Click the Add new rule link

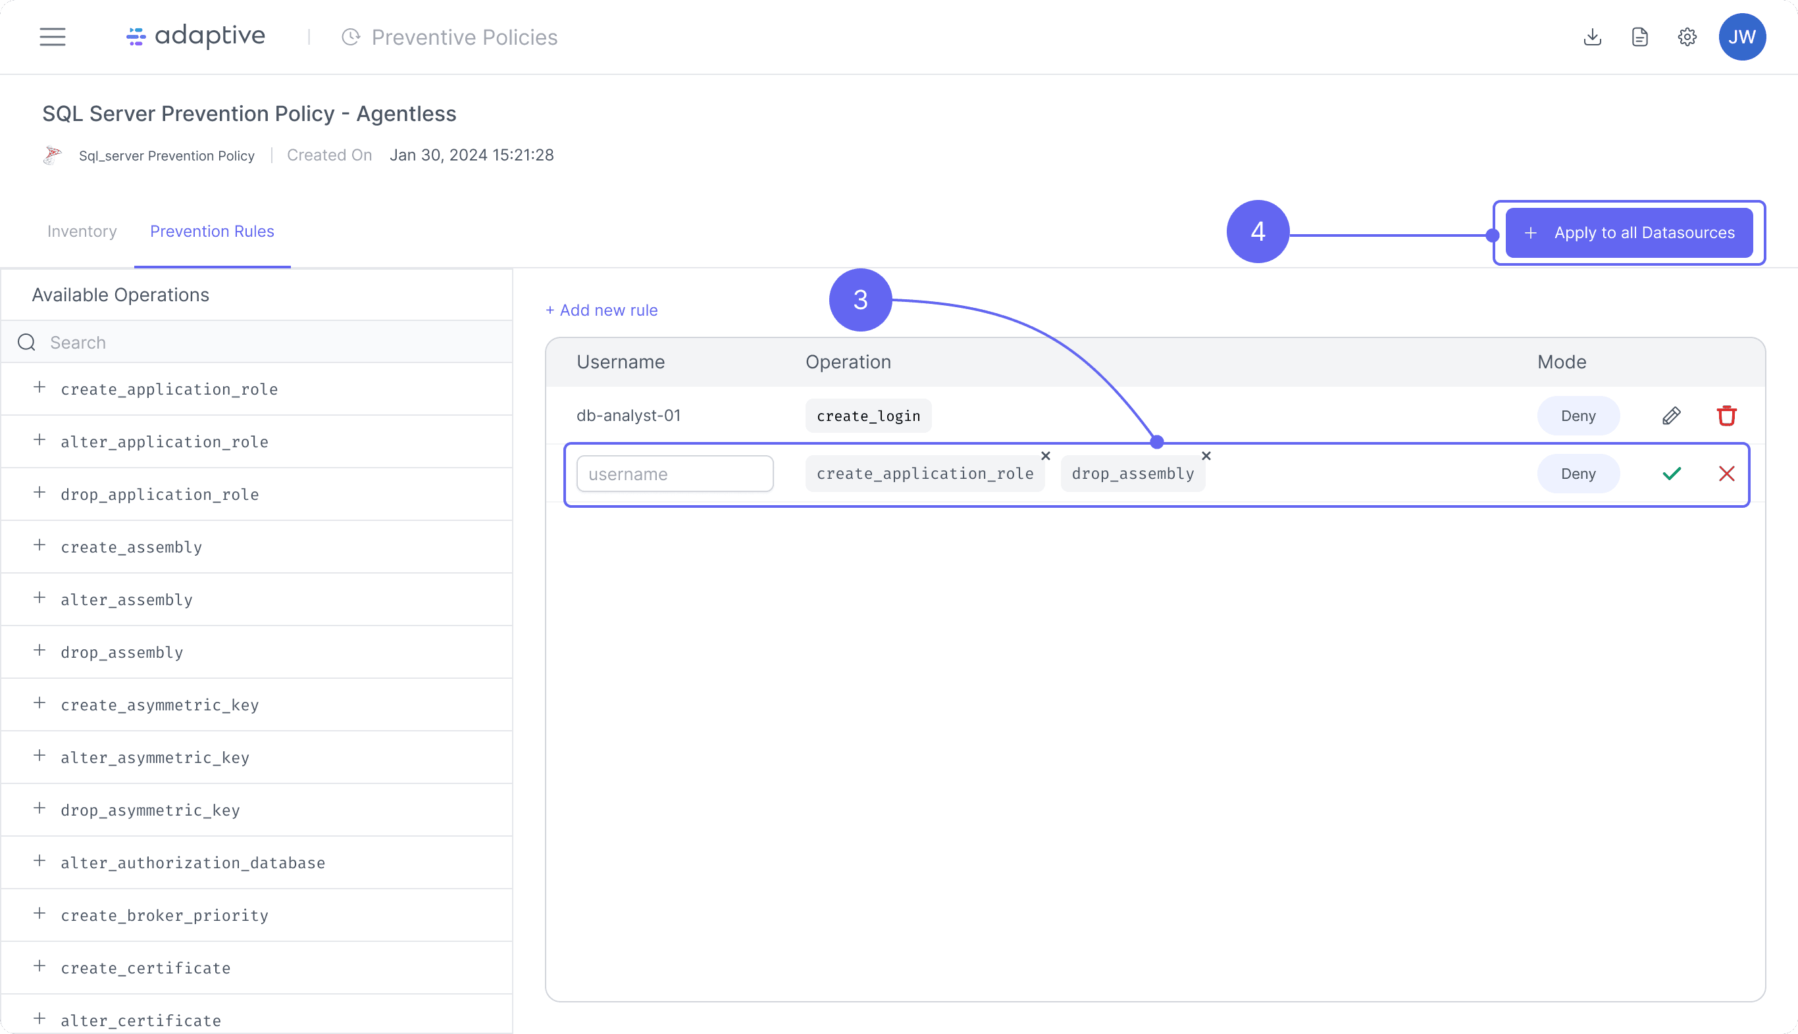coord(601,310)
